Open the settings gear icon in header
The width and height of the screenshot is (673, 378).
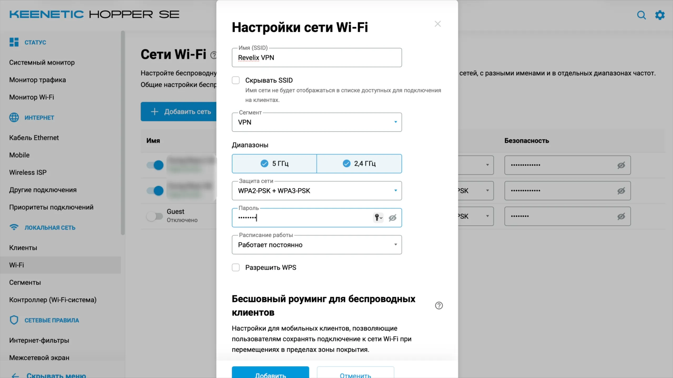[x=660, y=15]
